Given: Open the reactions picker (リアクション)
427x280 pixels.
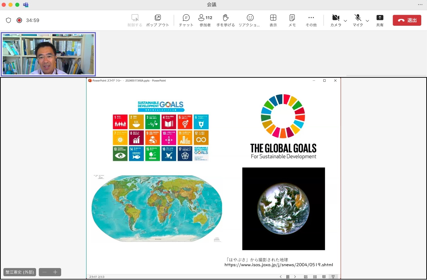Looking at the screenshot, I should click(249, 20).
